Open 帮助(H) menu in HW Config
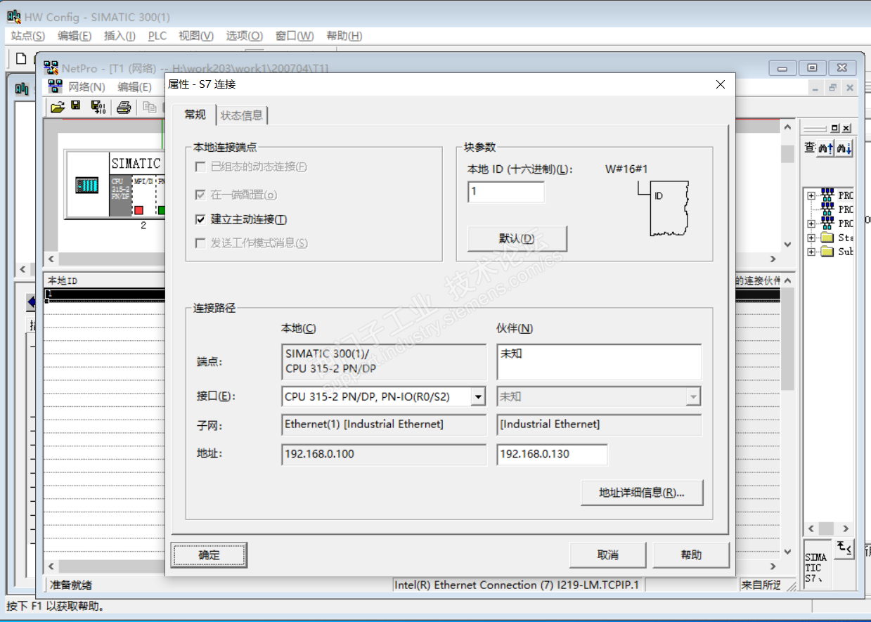This screenshot has width=871, height=622. point(344,36)
